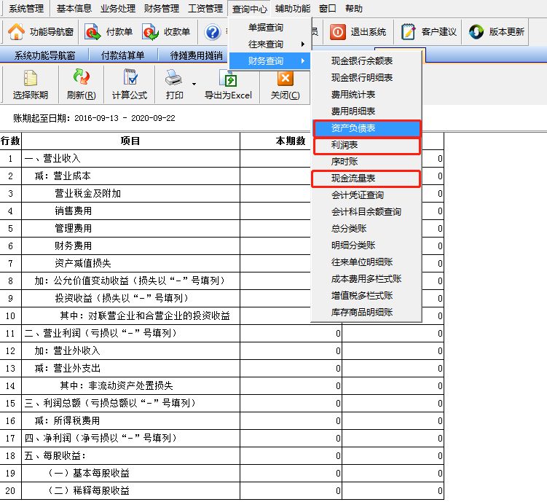This screenshot has width=547, height=502.
Task: Click the 打印 printer icon
Action: [173, 77]
